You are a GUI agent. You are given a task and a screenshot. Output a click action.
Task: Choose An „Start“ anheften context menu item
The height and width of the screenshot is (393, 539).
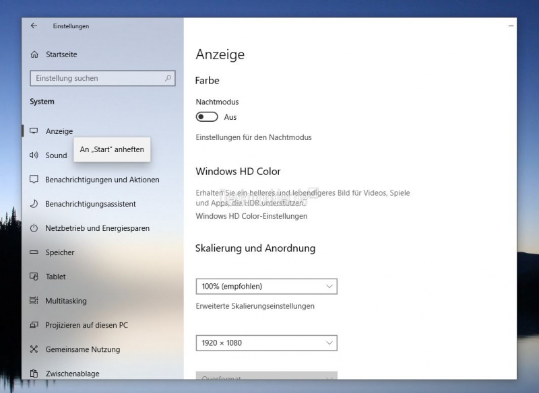tap(112, 149)
